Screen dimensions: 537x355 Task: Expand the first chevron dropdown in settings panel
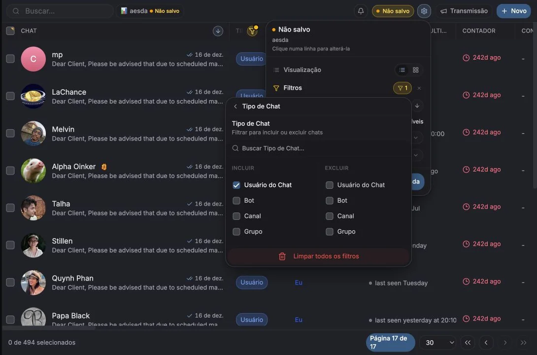click(416, 138)
